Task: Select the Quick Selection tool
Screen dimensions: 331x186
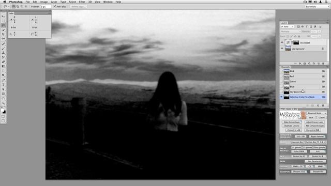Action: 3,30
